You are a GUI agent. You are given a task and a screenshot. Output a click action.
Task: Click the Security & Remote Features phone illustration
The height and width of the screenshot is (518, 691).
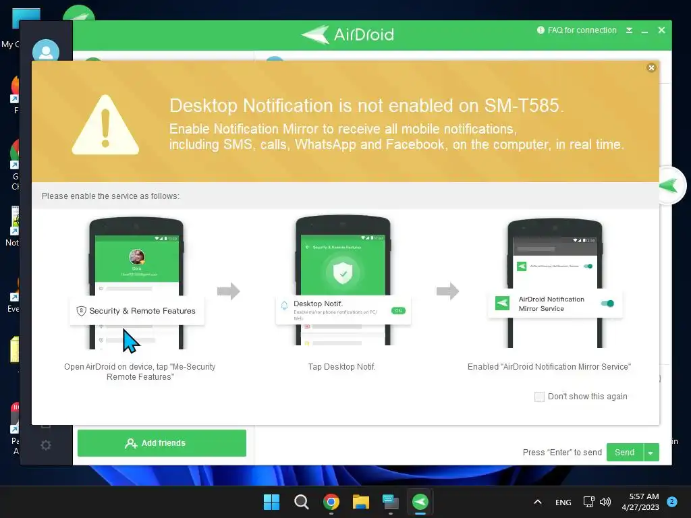coord(136,283)
